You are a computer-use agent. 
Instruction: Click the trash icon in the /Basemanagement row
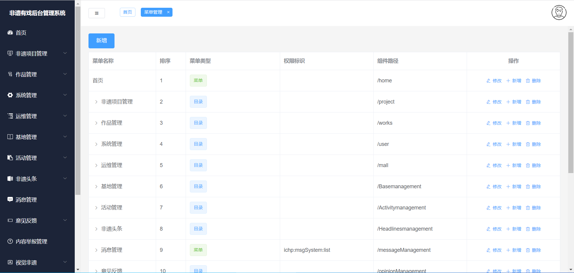pos(528,187)
